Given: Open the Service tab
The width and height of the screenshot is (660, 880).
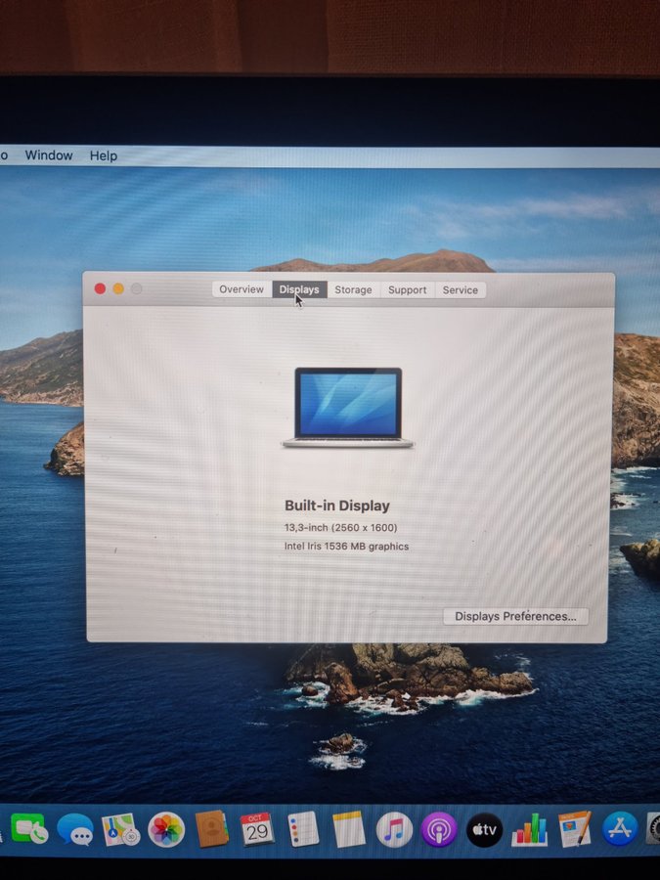Looking at the screenshot, I should pos(460,289).
